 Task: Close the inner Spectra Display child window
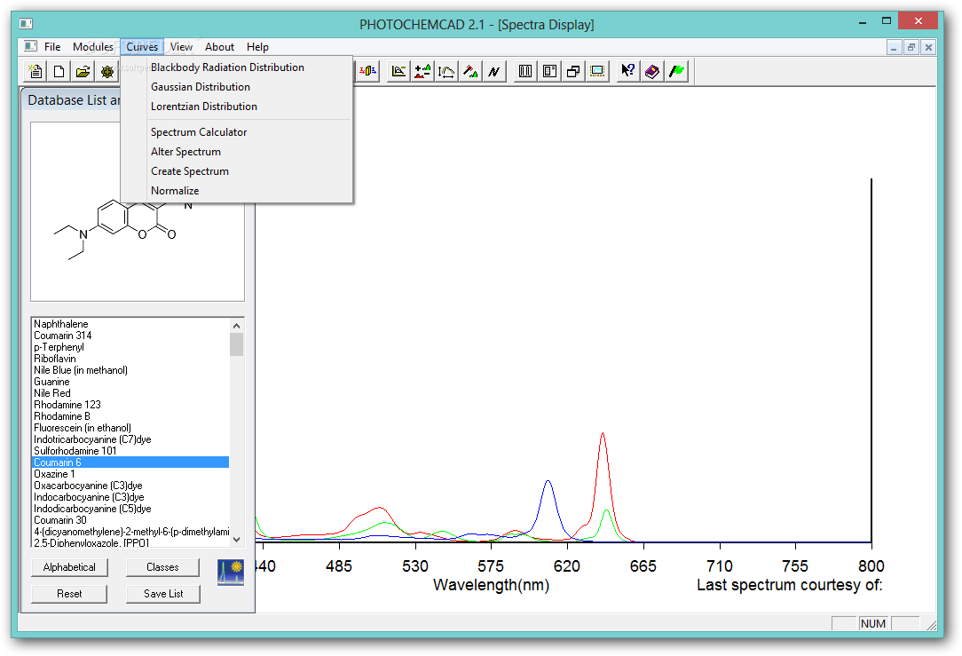pos(928,47)
